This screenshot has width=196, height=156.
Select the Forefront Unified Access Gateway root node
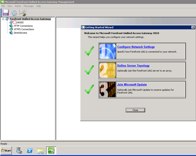(x=30, y=19)
